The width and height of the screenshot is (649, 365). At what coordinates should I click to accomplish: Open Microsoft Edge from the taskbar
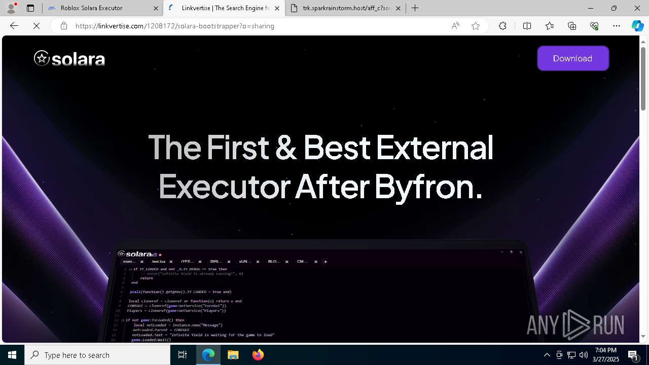click(208, 355)
